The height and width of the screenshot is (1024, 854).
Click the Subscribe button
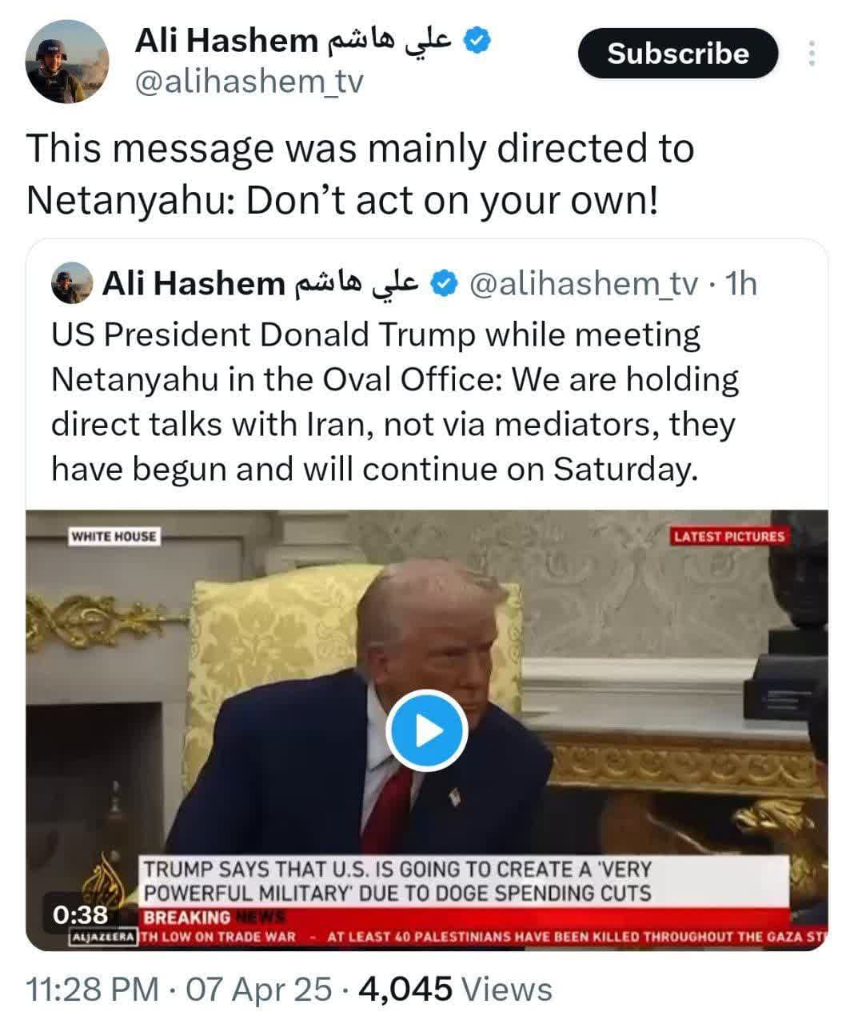click(678, 54)
